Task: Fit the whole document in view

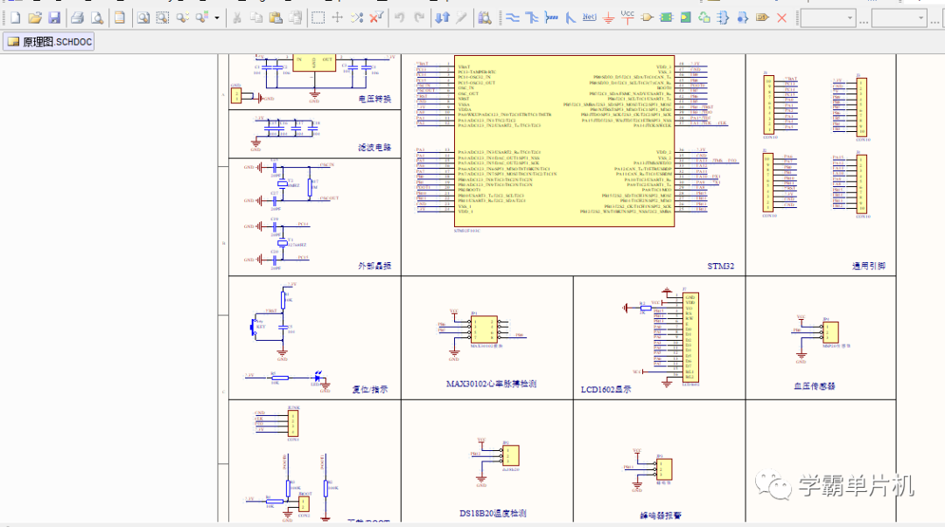Action: pyautogui.click(x=143, y=18)
